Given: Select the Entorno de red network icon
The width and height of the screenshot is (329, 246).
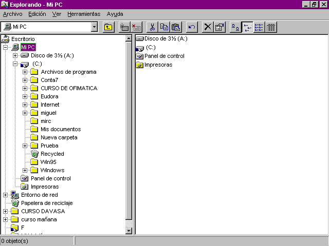Looking at the screenshot, I should [x=15, y=195].
